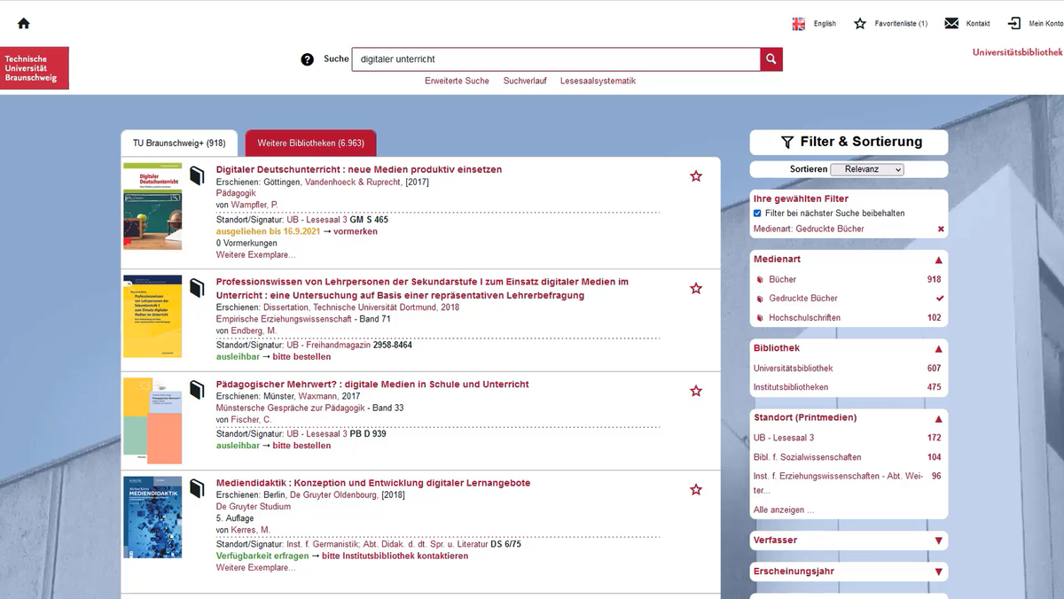Click bitte bestellen for Freihandmagazin 2958-8464

point(301,357)
